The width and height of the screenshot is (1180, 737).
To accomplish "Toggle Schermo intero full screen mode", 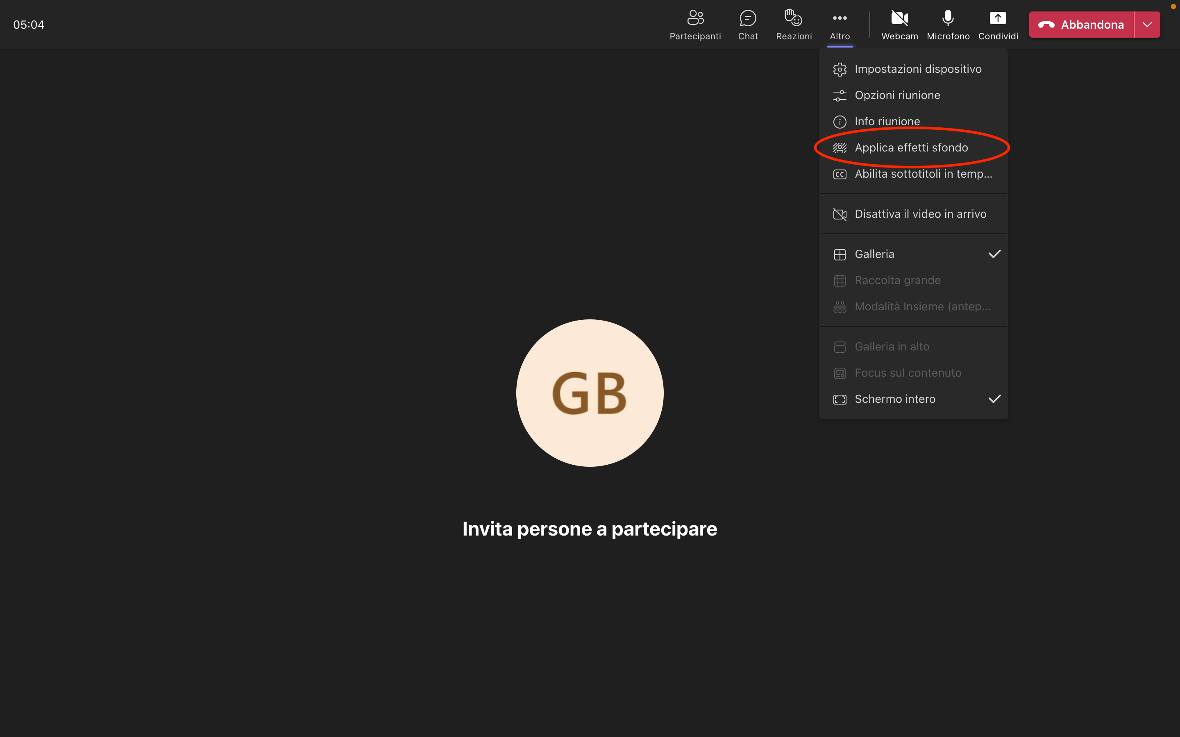I will [x=895, y=399].
